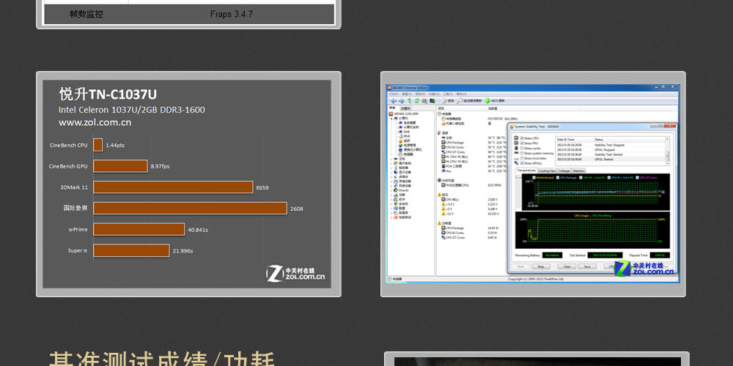Viewport: 733px width, 366px height.
Task: Toggle the CPU Package graph legend checkbox
Action: coord(558,177)
